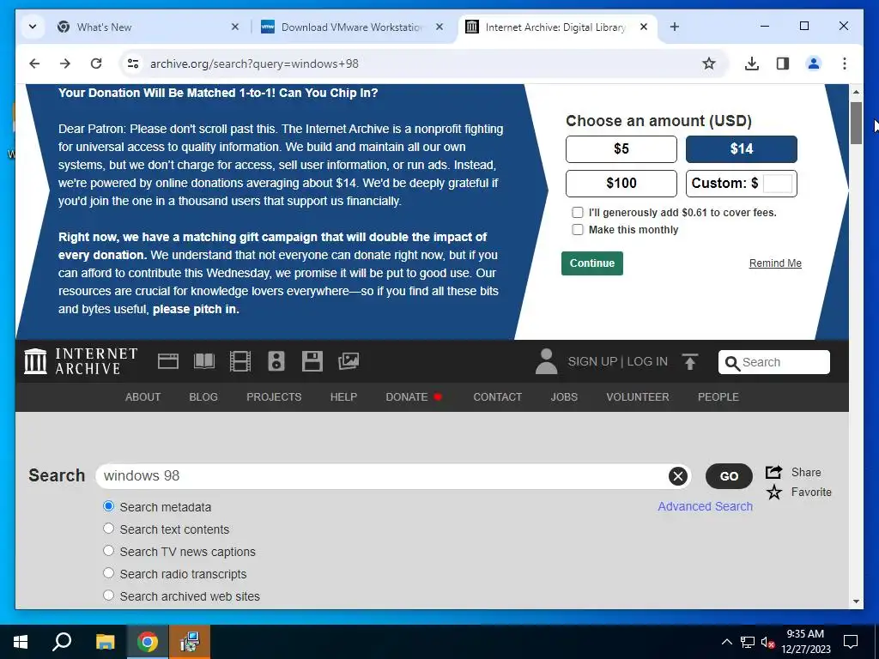
Task: Select Search metadata radio button
Action: point(109,506)
